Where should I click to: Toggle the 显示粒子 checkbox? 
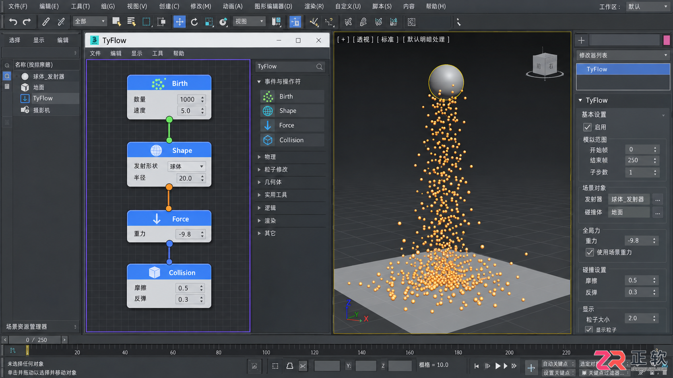click(x=589, y=330)
